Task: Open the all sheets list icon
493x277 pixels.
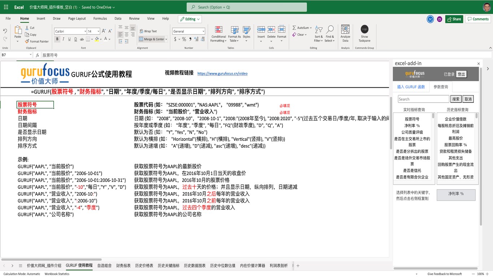Action: click(x=21, y=266)
